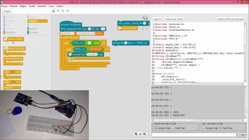249x140 pixels.
Task: Click the Arduino Program hat block
Action: point(71,24)
